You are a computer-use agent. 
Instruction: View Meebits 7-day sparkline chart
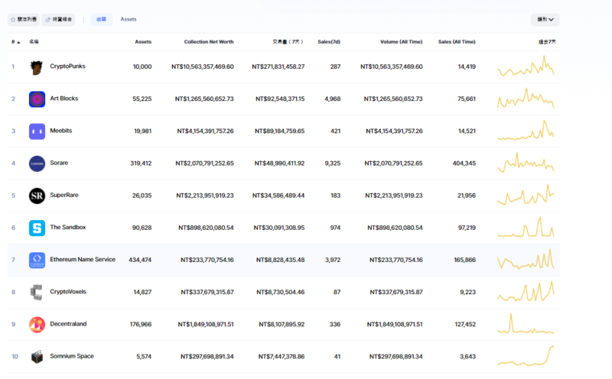point(526,130)
